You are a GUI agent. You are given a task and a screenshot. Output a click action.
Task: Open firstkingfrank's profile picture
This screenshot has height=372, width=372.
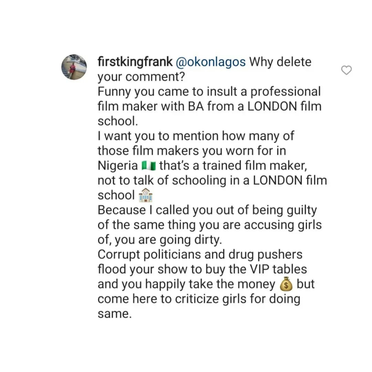point(74,67)
